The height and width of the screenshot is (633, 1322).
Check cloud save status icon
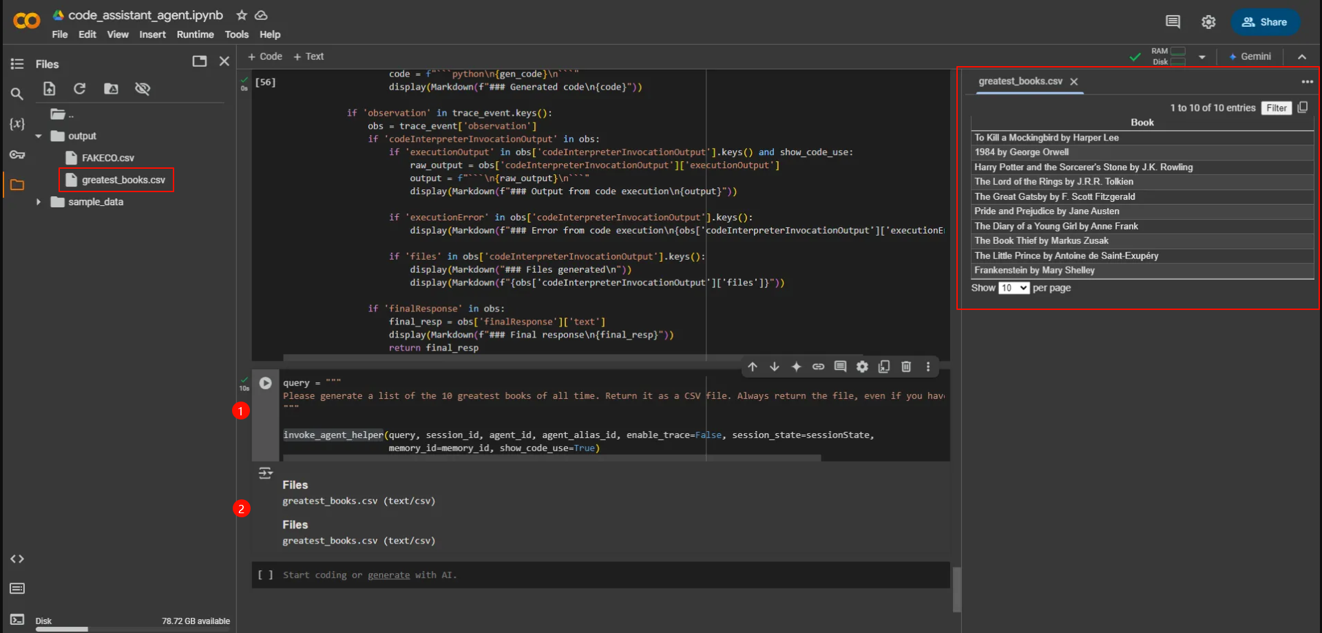pos(261,15)
